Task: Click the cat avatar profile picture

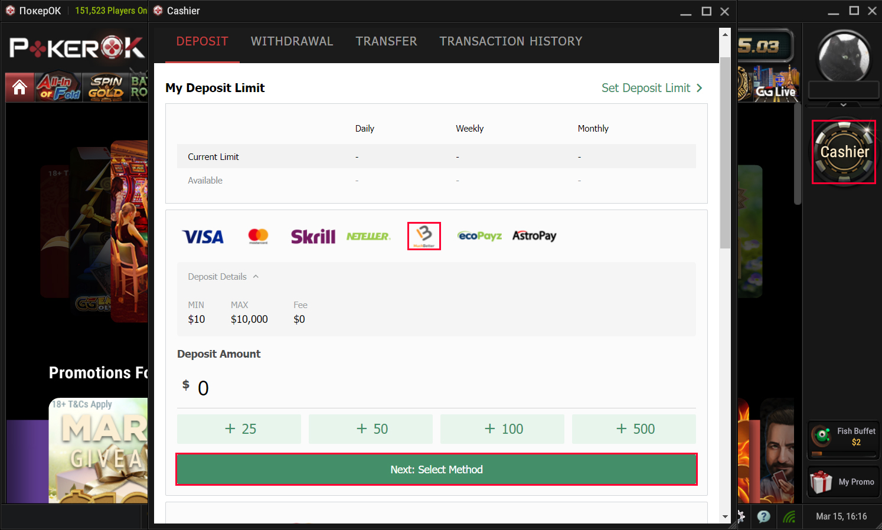Action: pyautogui.click(x=844, y=56)
